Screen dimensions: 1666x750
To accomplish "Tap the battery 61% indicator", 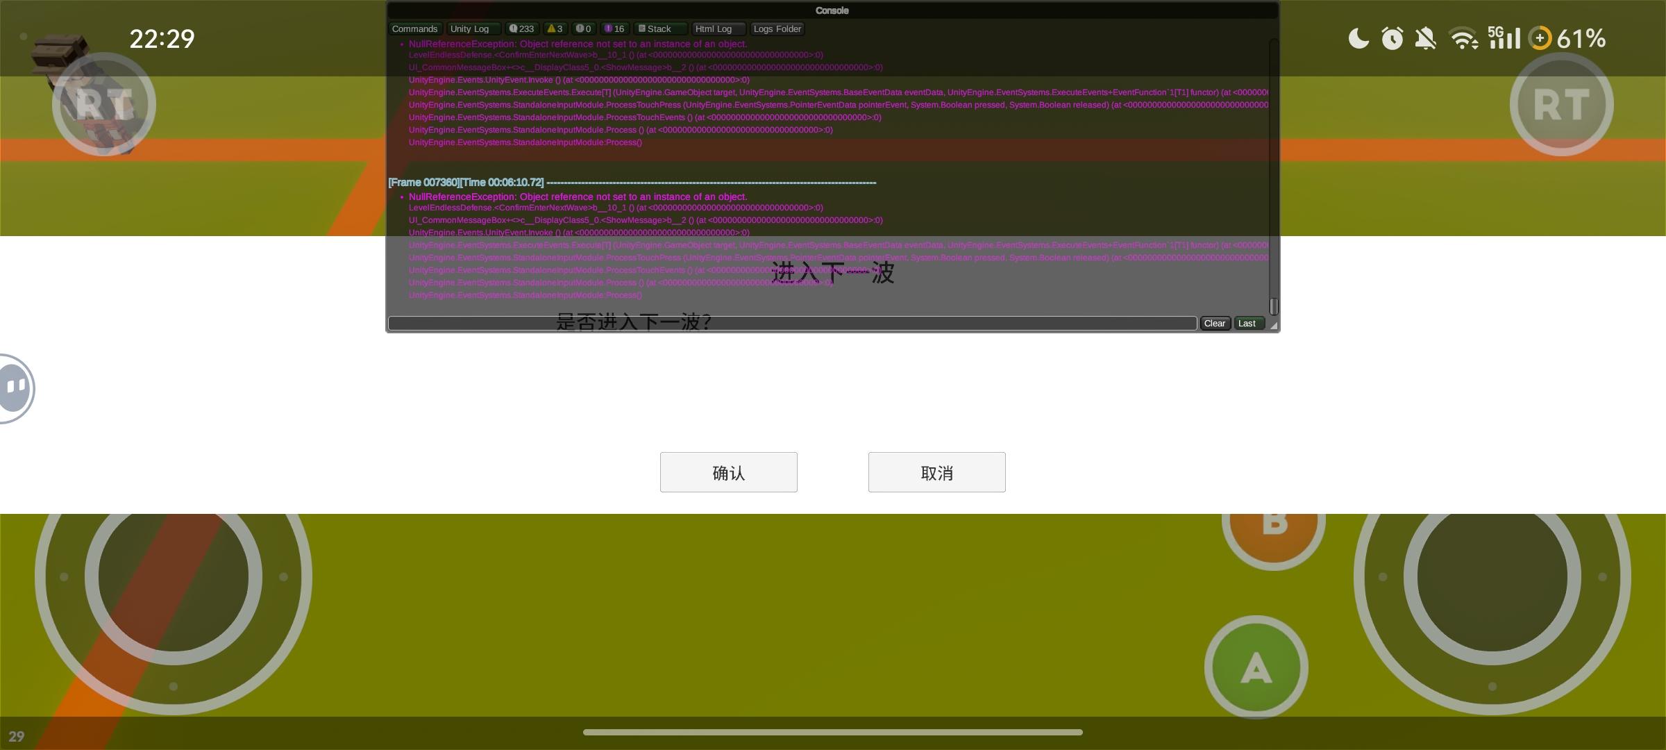I will tap(1569, 38).
